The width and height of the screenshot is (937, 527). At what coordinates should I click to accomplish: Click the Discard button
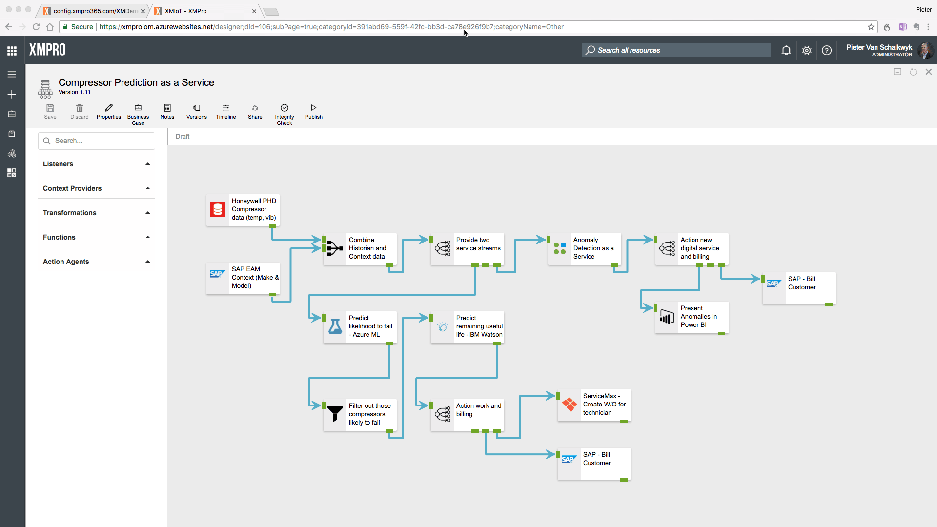pyautogui.click(x=79, y=112)
